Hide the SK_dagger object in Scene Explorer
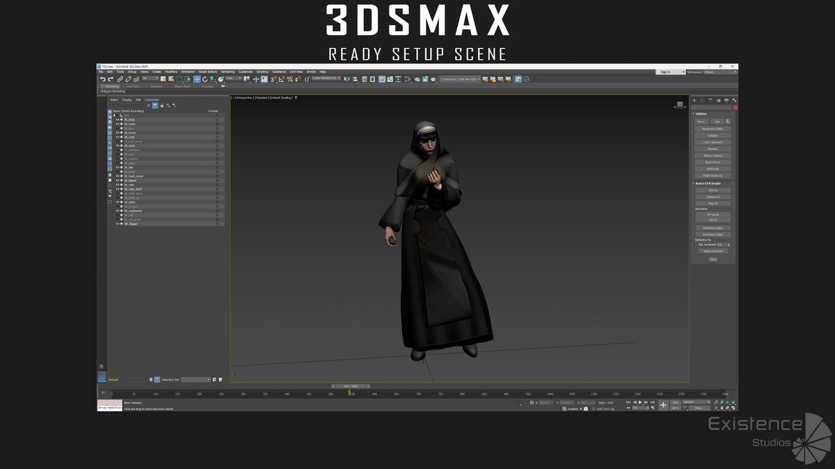The height and width of the screenshot is (469, 835). (x=118, y=224)
